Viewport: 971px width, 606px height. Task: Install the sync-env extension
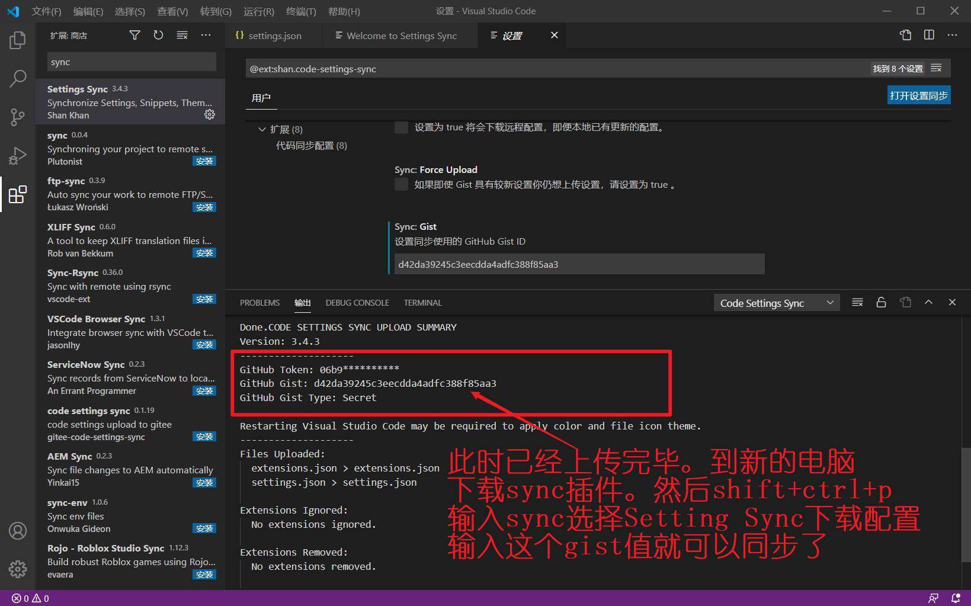point(204,528)
